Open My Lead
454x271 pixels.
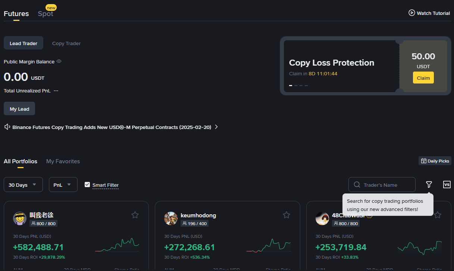click(x=19, y=108)
